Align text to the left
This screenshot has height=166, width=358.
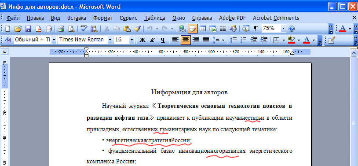coord(175,40)
